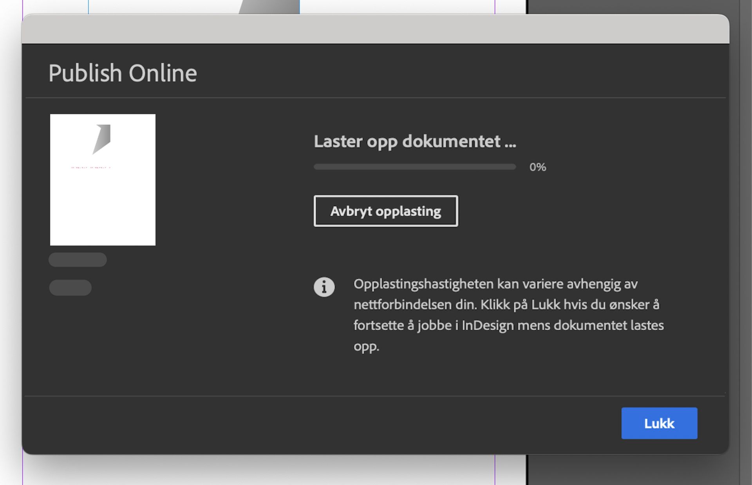Click the upload speed information paragraph

pos(505,315)
